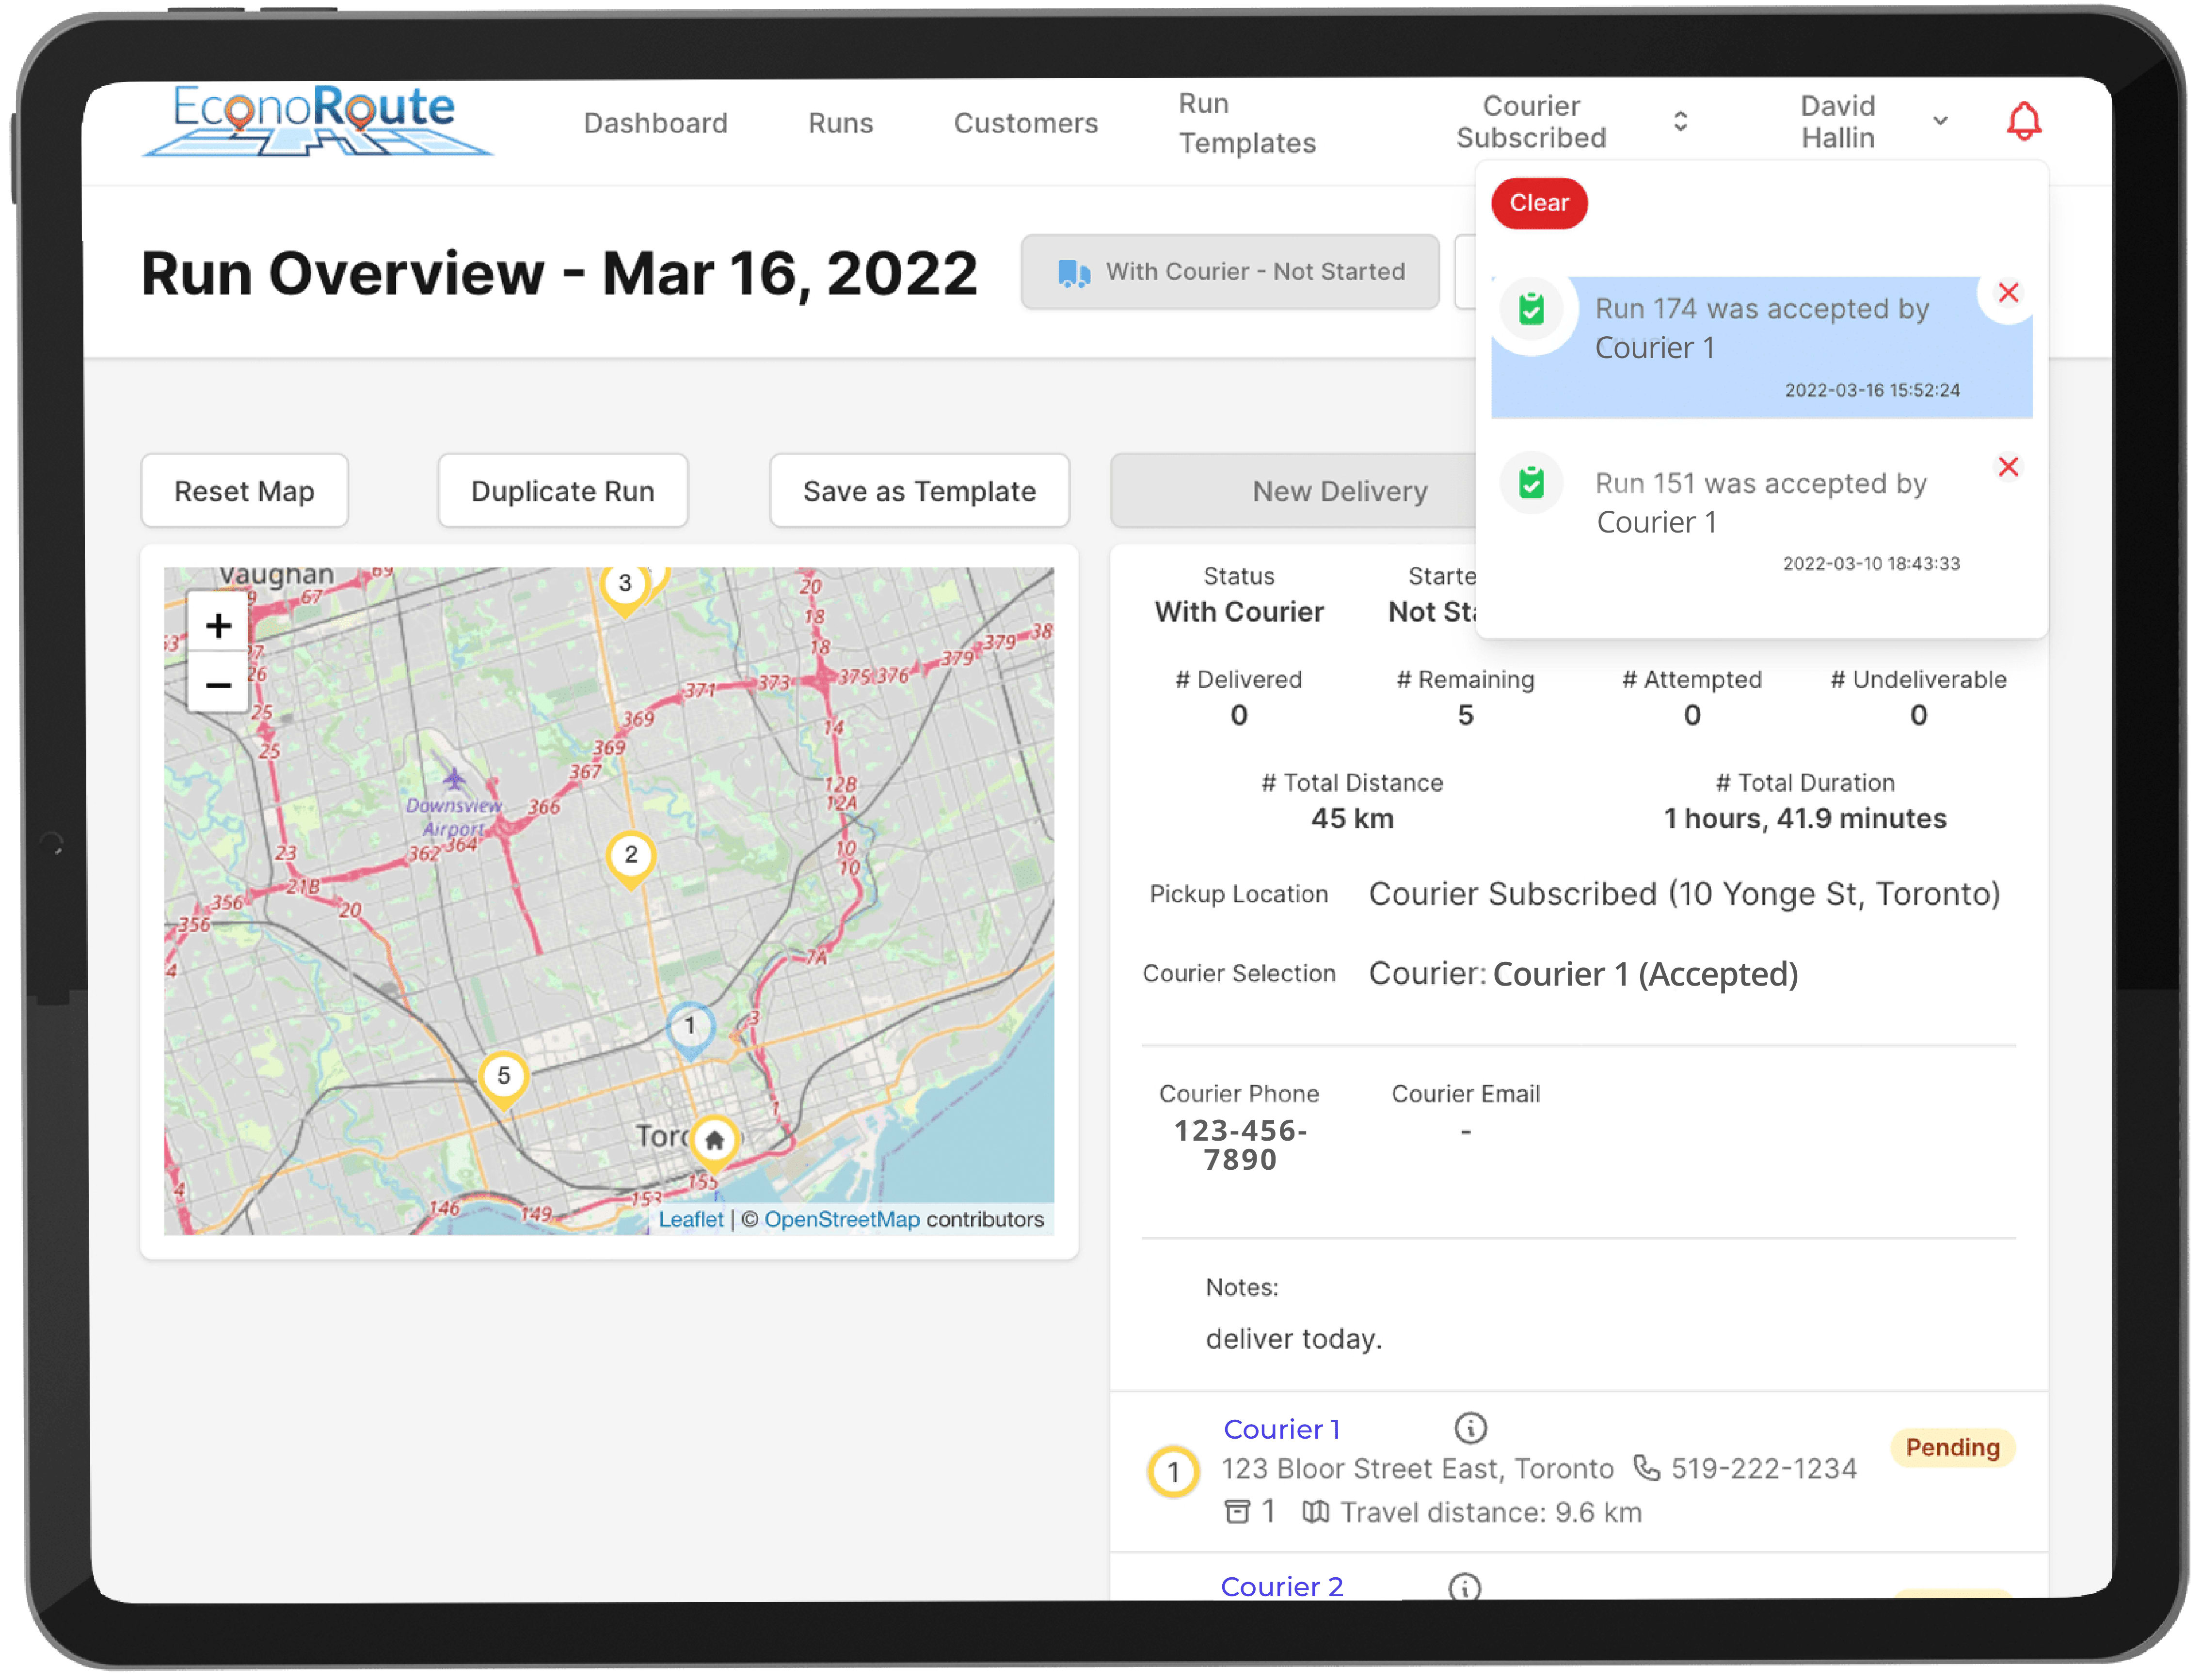Open the Courier 2 delivery link

(x=1280, y=1586)
